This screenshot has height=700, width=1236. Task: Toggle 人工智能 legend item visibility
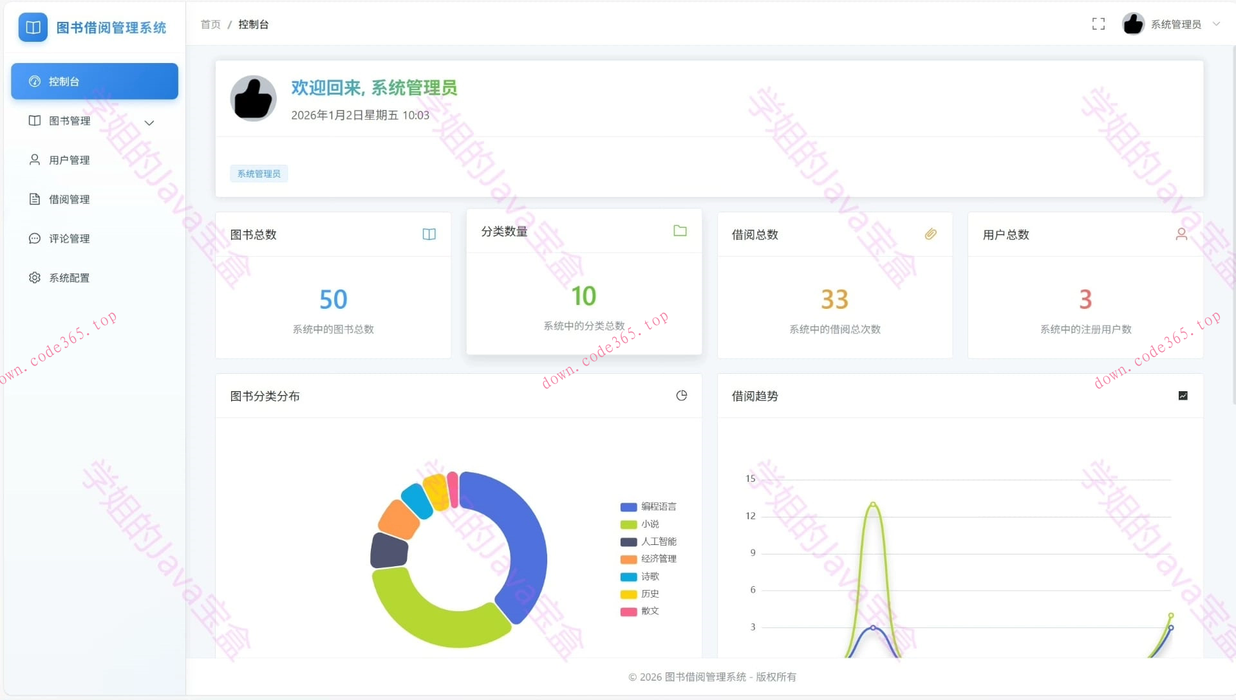pyautogui.click(x=658, y=542)
